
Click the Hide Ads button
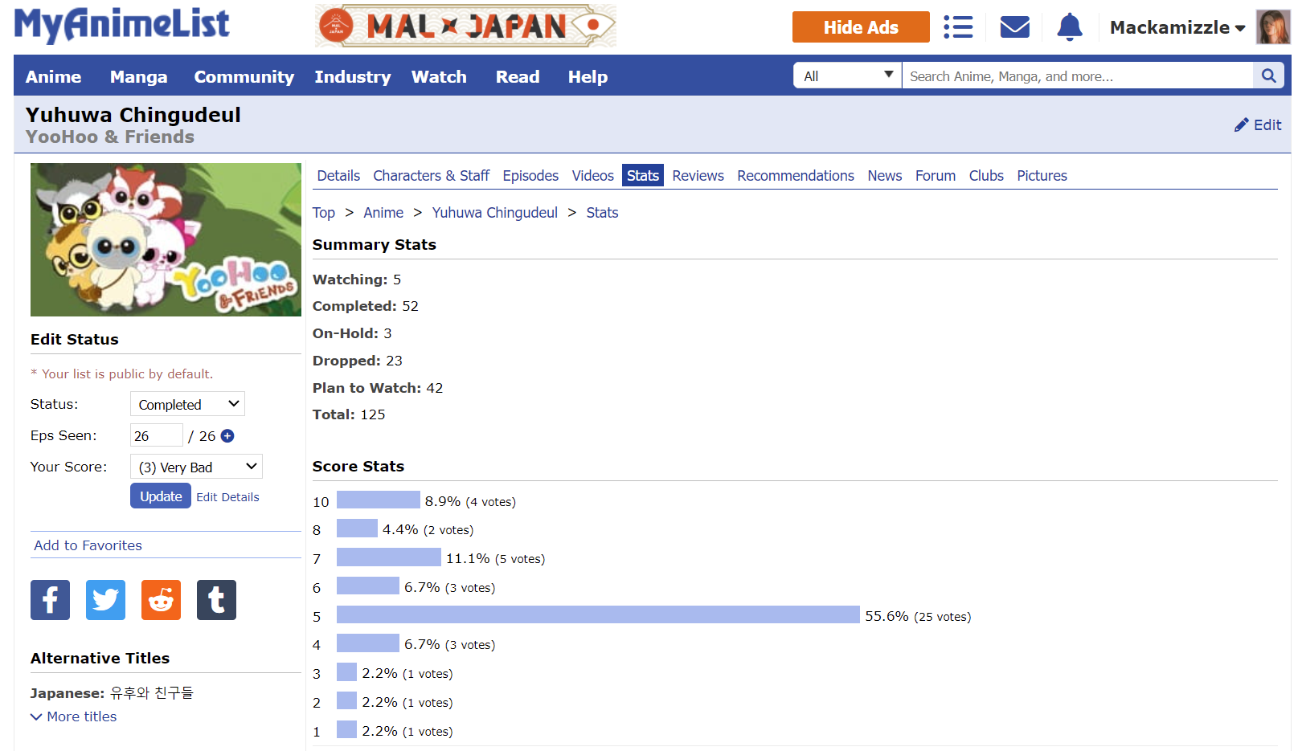[861, 27]
